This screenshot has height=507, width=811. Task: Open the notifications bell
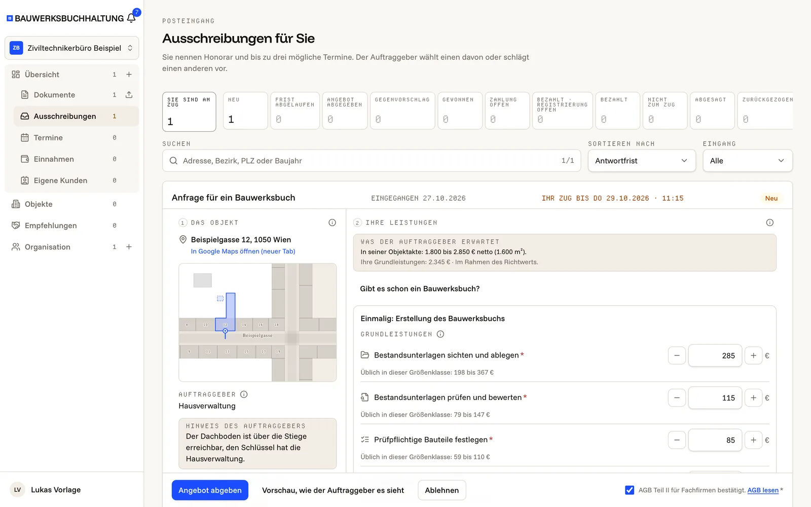click(131, 18)
